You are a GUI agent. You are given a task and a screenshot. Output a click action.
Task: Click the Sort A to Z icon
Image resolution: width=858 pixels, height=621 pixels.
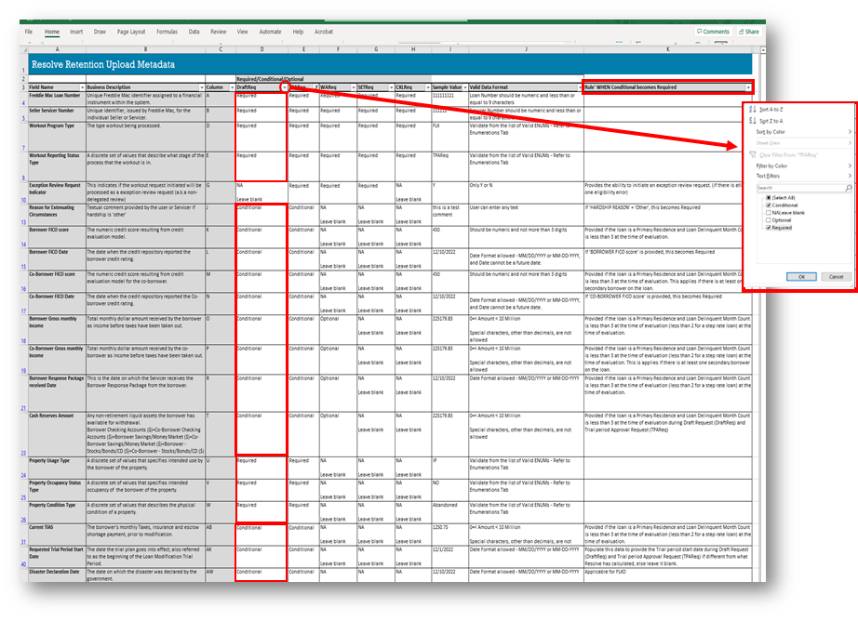(753, 110)
